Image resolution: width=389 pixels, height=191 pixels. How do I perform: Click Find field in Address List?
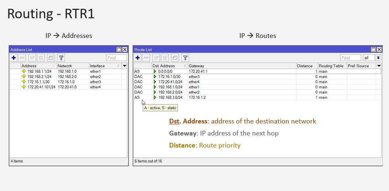pos(116,58)
